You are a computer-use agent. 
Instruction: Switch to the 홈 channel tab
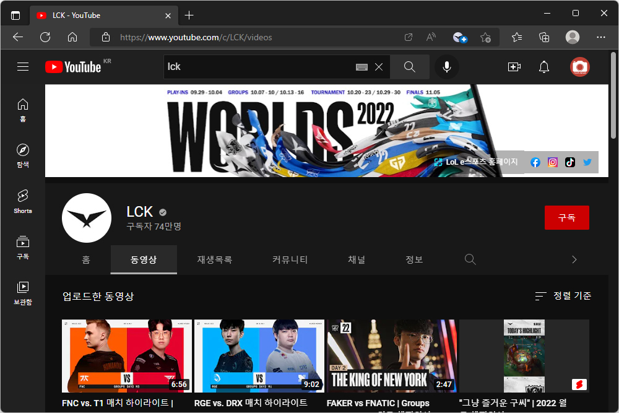(86, 260)
